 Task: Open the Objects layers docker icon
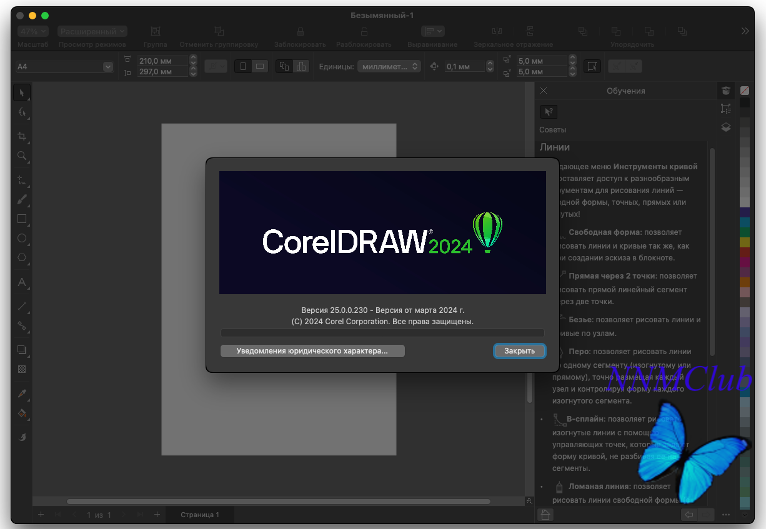point(725,127)
